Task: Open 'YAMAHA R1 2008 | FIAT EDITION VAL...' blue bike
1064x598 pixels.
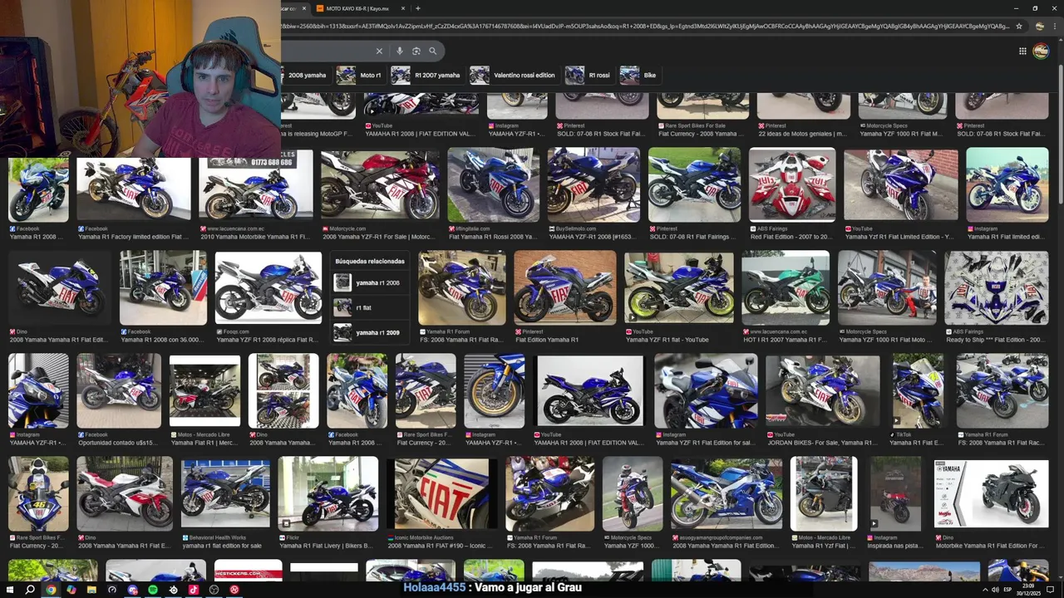Action: [x=589, y=390]
